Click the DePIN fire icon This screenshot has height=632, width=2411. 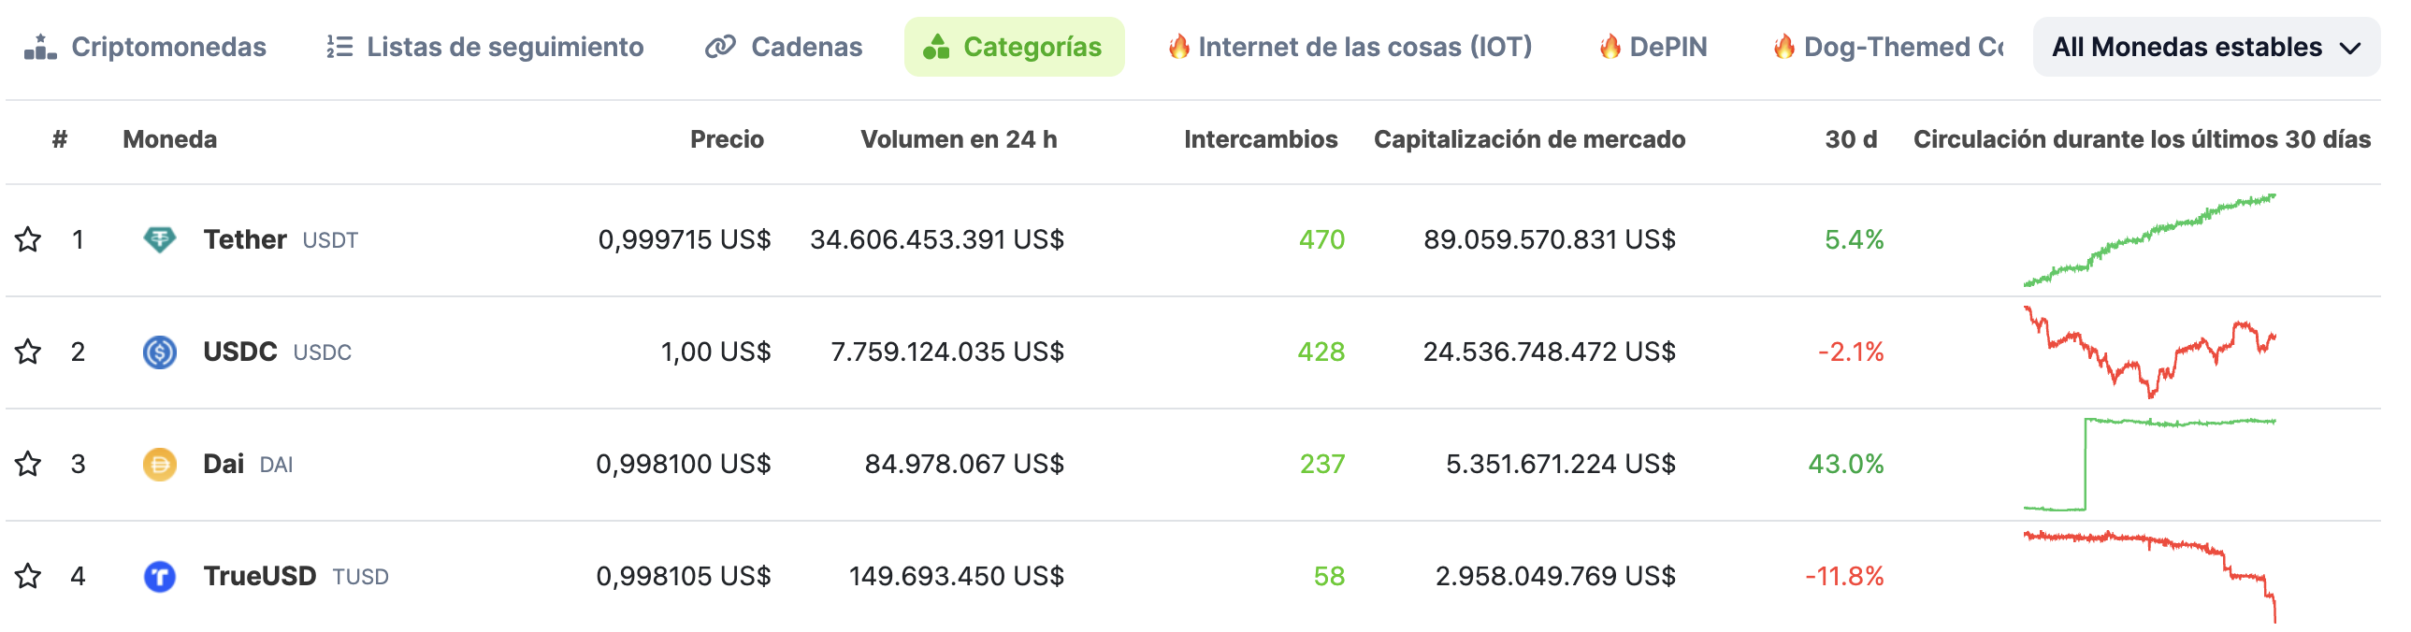pyautogui.click(x=1609, y=47)
